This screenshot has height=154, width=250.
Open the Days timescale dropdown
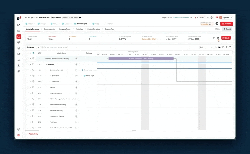click(x=206, y=47)
